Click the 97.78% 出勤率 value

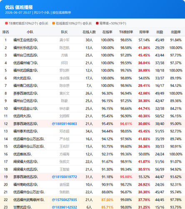pyautogui.click(x=176, y=200)
